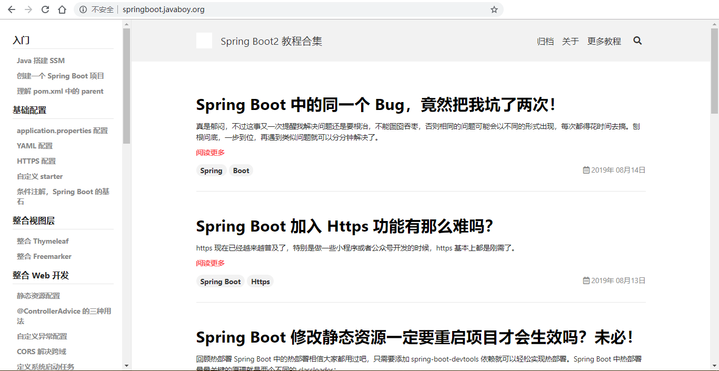Bookmark this page with star icon
This screenshot has height=371, width=719.
point(494,9)
